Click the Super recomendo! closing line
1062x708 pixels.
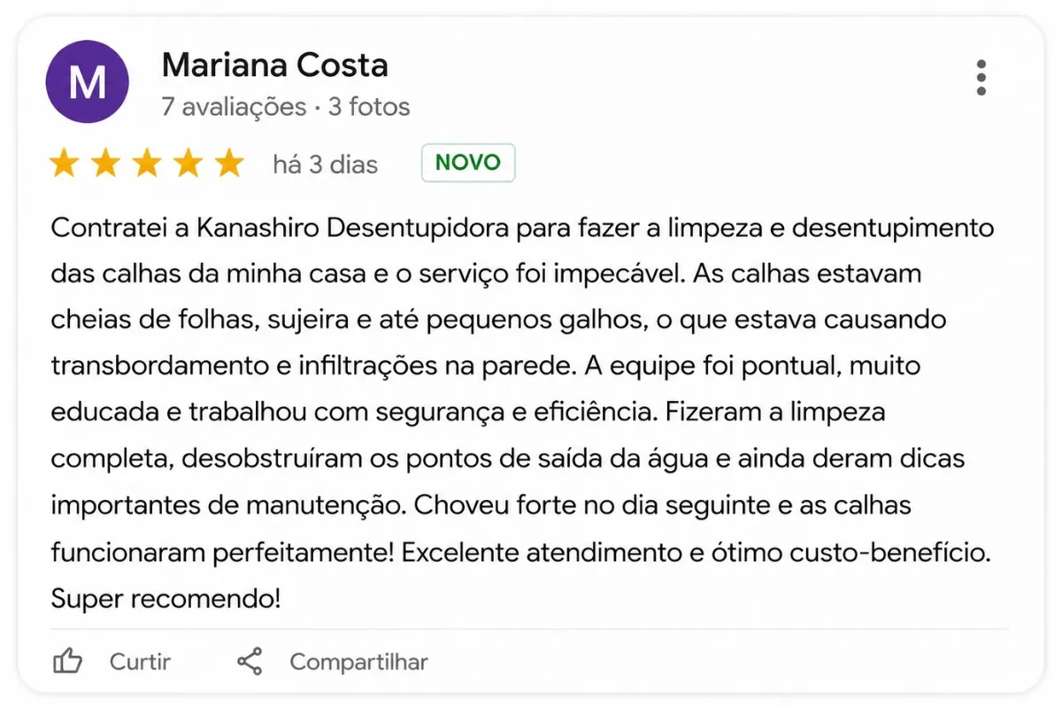click(x=165, y=599)
